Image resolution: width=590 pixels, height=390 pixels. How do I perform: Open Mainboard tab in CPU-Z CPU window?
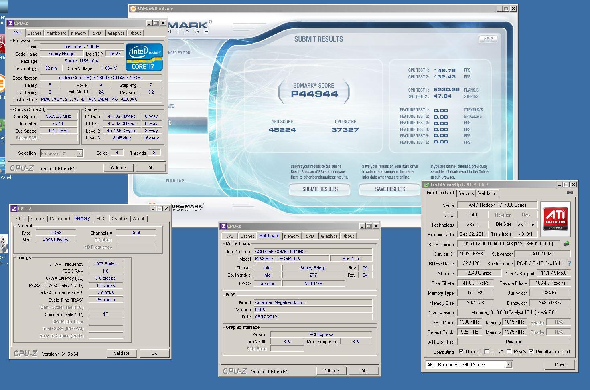56,33
